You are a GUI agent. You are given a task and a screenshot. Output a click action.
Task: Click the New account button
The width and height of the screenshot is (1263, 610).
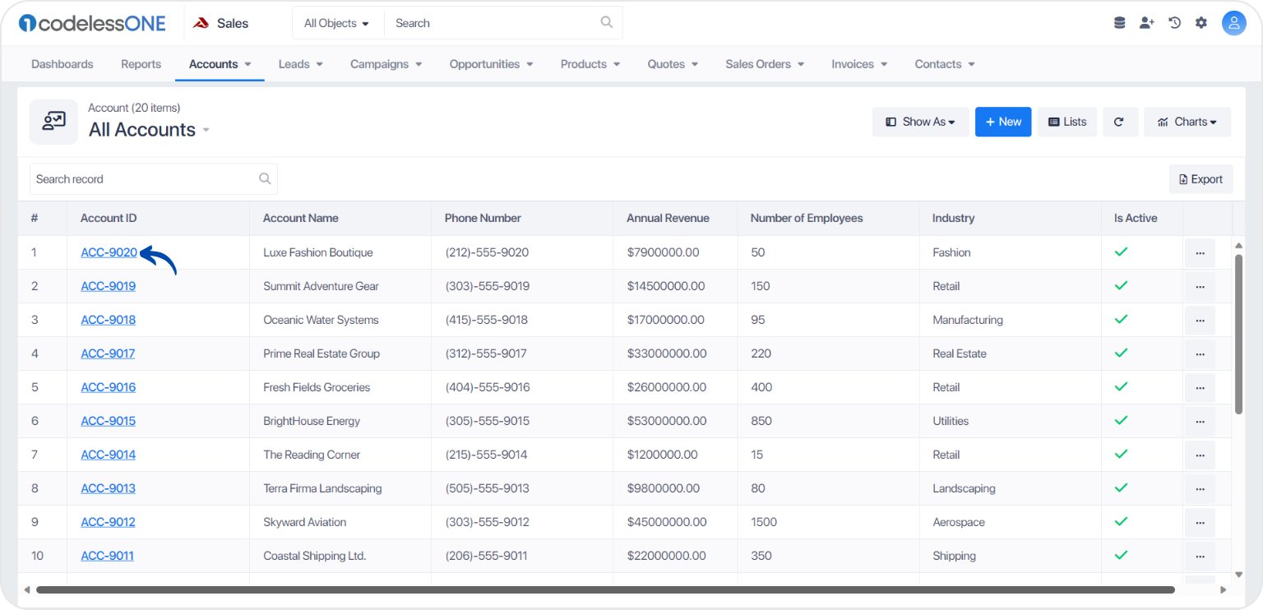pos(1003,122)
